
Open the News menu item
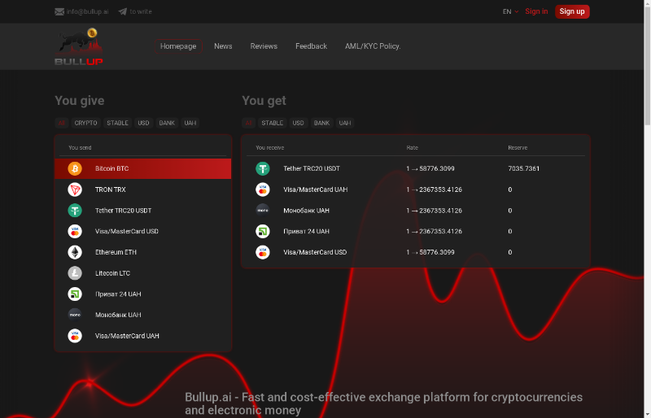click(x=223, y=46)
